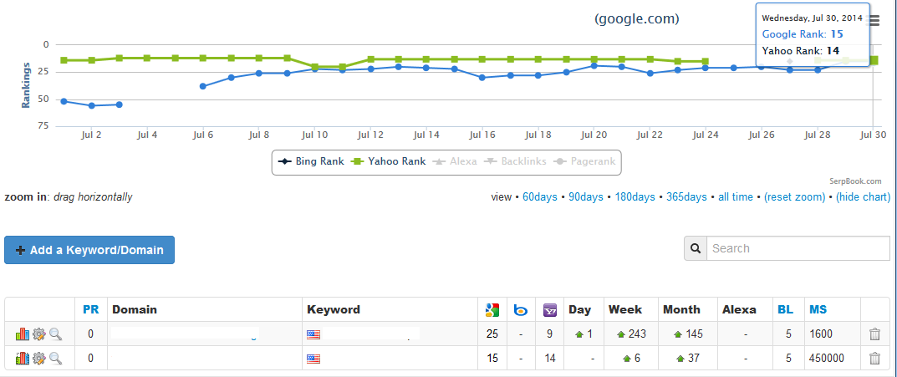
Task: Enable Alexa series in chart legend
Action: pos(455,161)
